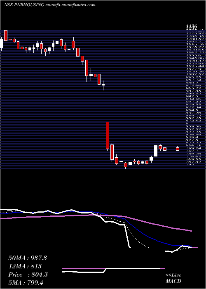Click the <<Live MACD label
Screen dimensions: 206x289
(x=173, y=278)
